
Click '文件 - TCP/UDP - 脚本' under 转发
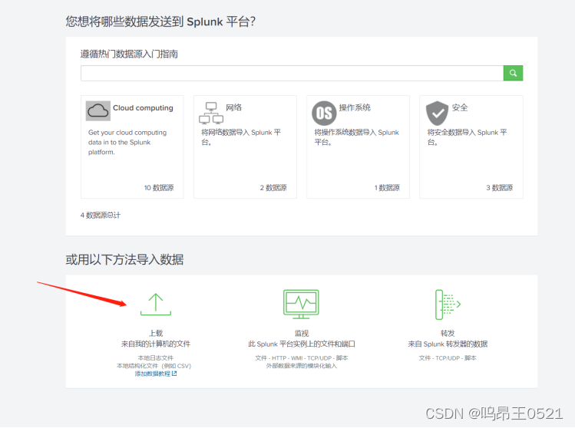[448, 357]
